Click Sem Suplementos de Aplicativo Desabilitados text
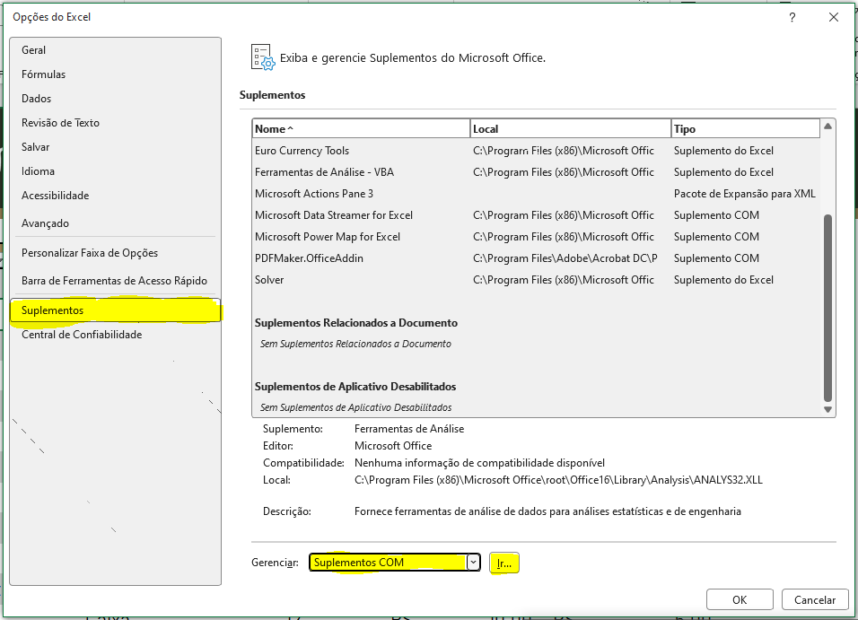Screen dimensions: 858x620 (x=355, y=407)
